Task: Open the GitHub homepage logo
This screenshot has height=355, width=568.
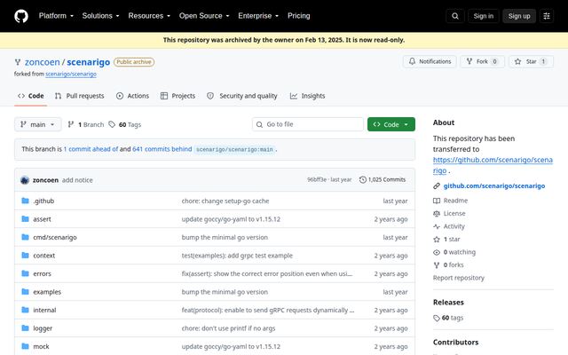Action: 21,16
